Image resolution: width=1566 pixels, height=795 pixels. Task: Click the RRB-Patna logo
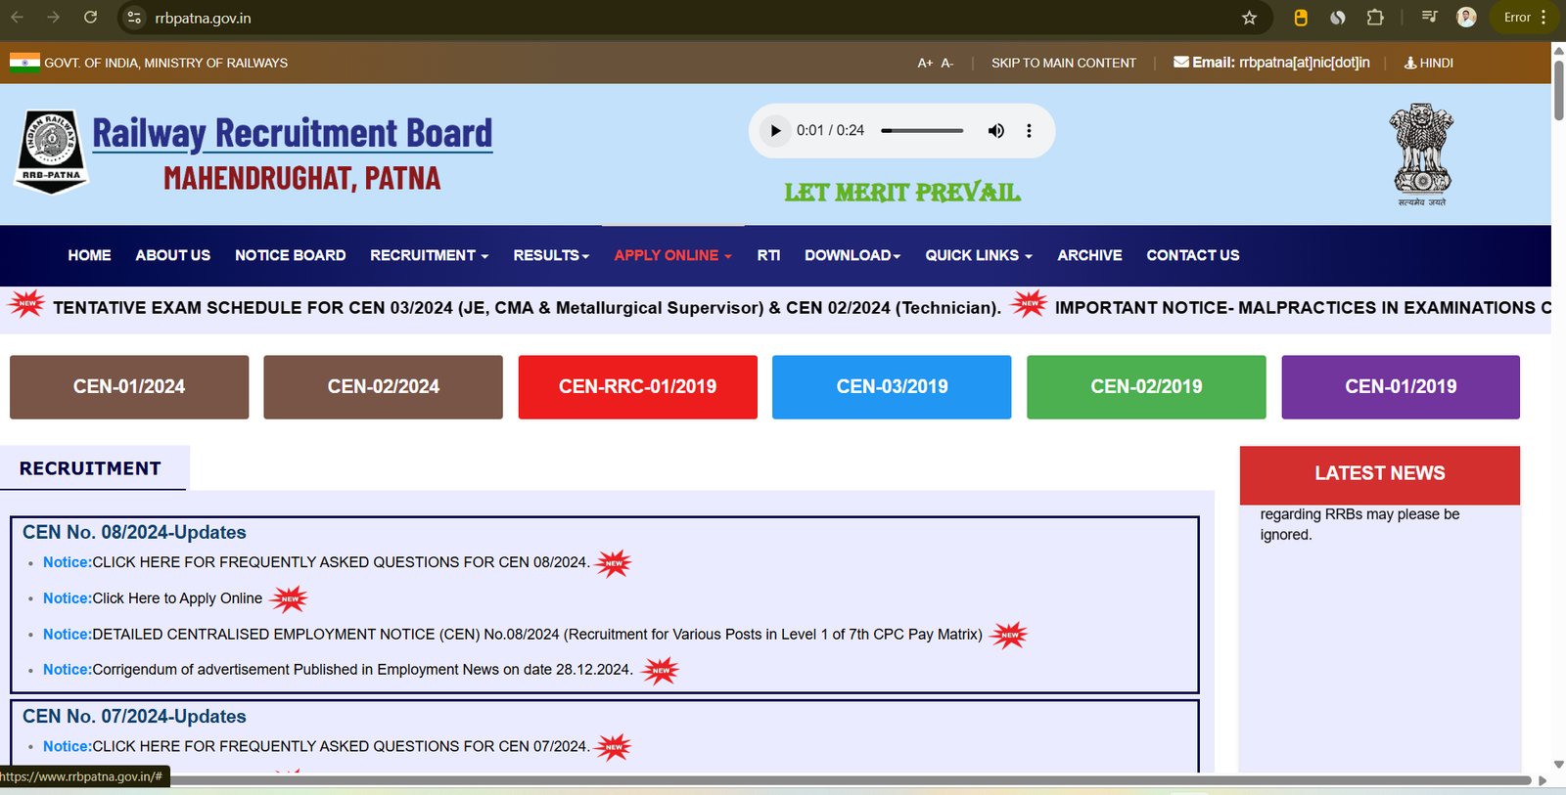coord(52,152)
